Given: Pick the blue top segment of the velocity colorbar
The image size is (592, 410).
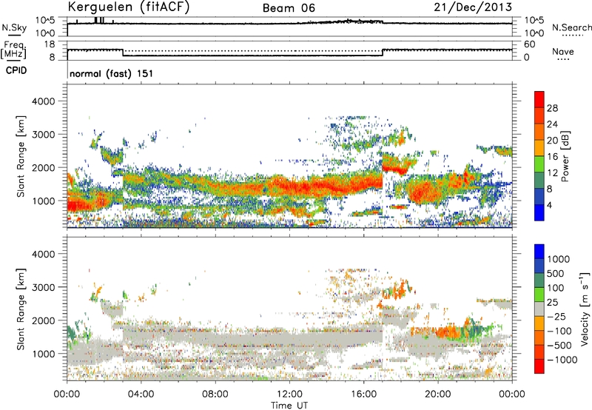Looking at the screenshot, I should (x=539, y=252).
